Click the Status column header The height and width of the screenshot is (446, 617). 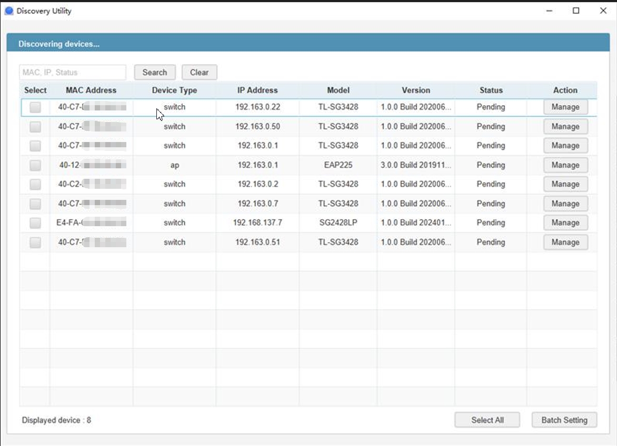(491, 90)
